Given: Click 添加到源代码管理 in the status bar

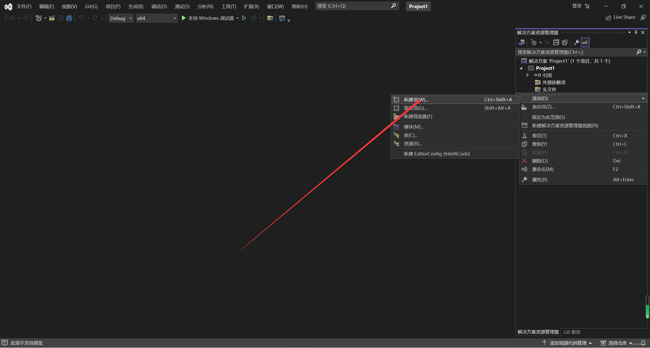Looking at the screenshot, I should click(568, 343).
